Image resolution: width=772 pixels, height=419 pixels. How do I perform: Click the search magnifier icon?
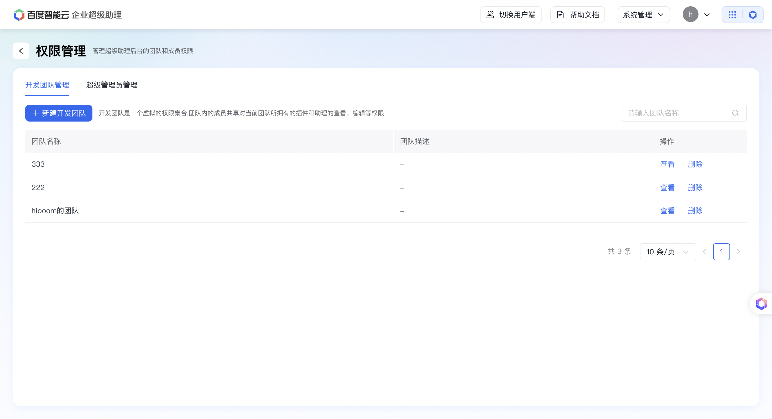pyautogui.click(x=736, y=113)
